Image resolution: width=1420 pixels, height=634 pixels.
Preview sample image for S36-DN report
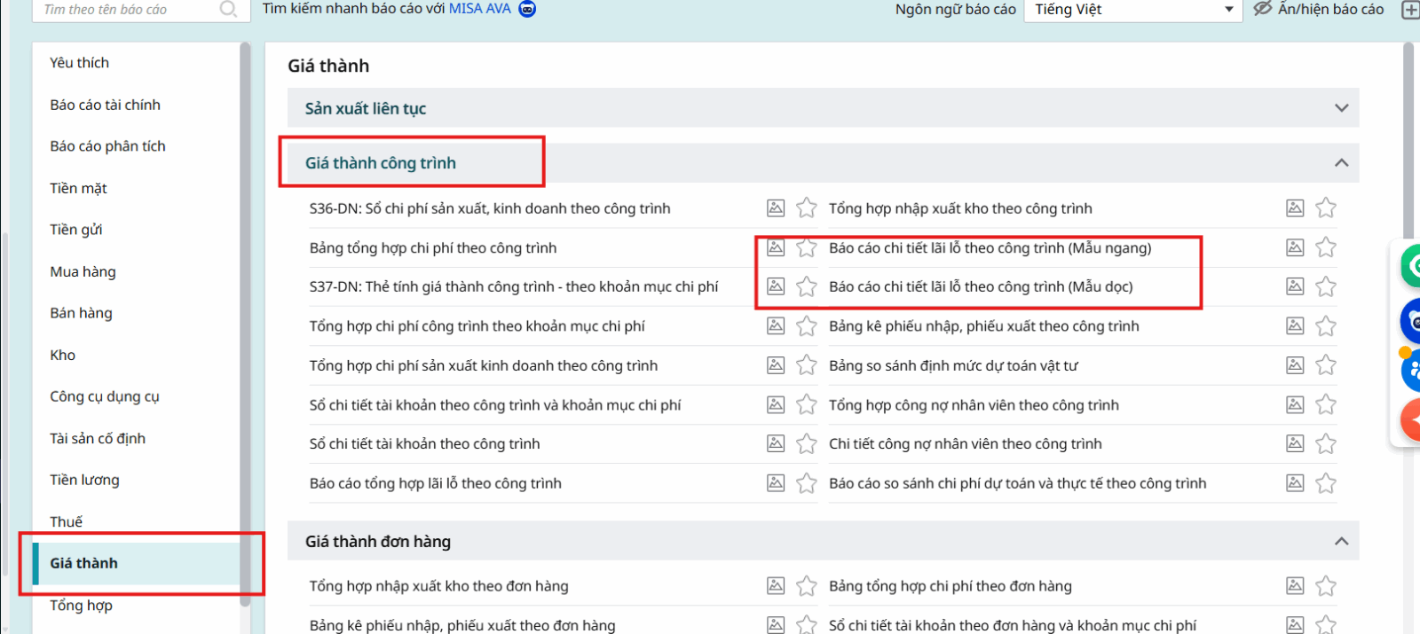pos(776,208)
